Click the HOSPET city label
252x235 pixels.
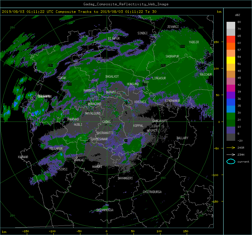point(152,131)
